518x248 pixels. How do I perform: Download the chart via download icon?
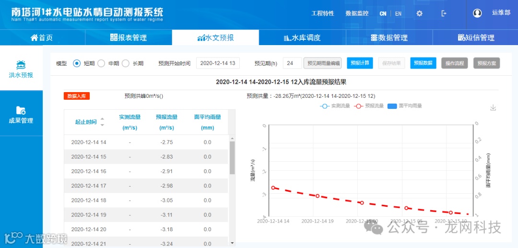point(493,107)
